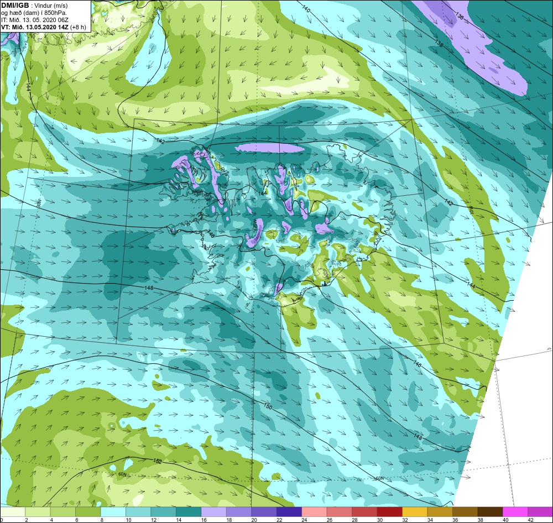Choose the dark brown 38–40 m/s legend swatch
The height and width of the screenshot is (523, 553).
click(x=490, y=512)
